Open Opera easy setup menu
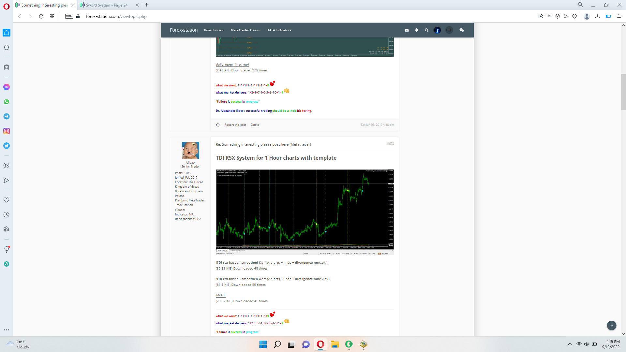This screenshot has width=626, height=352. 619,16
